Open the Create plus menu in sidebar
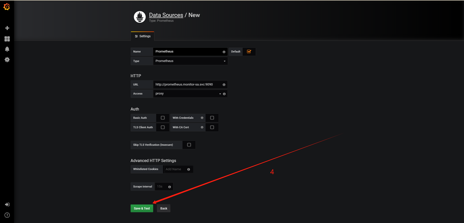This screenshot has width=464, height=223. pyautogui.click(x=7, y=28)
